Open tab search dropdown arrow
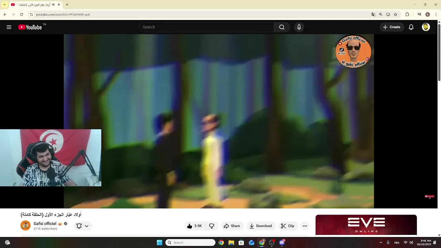Image resolution: width=441 pixels, height=248 pixels. [4, 4]
